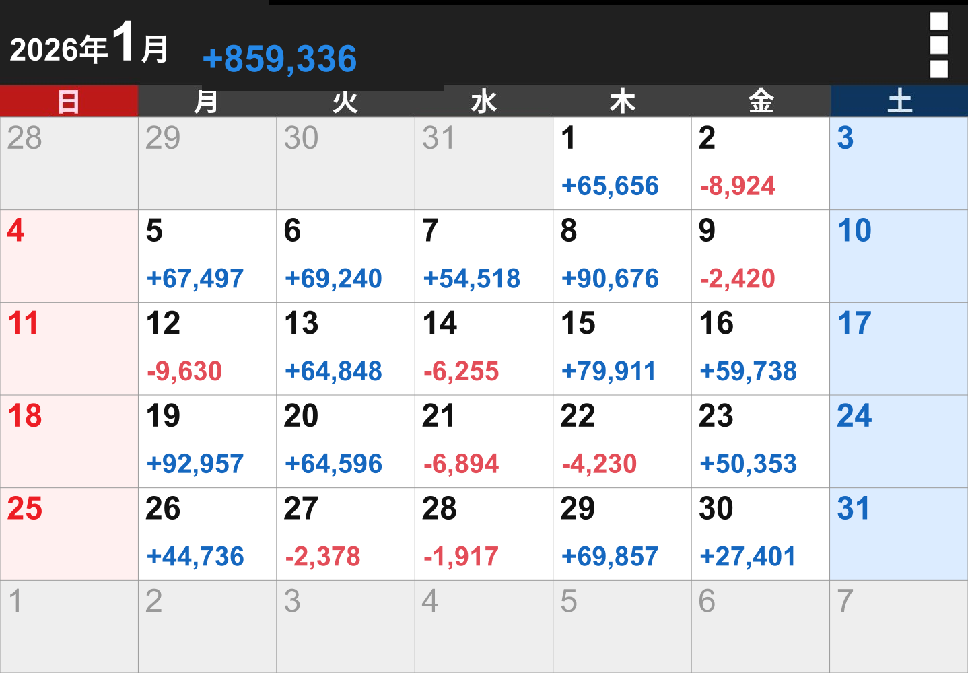
Task: Select Saturday January 31 cell
Action: point(899,534)
